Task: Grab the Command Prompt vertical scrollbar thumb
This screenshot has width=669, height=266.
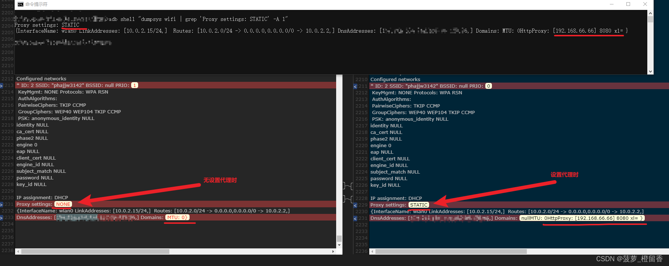Action: point(650,19)
